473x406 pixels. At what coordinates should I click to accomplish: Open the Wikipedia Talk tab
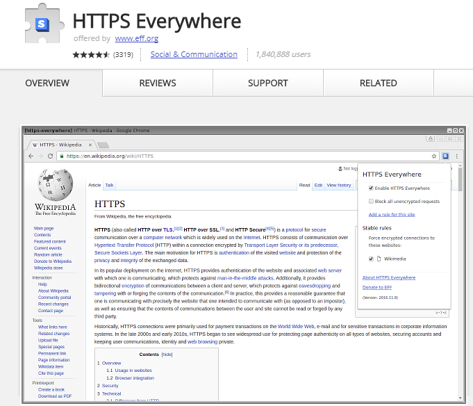[x=109, y=185]
